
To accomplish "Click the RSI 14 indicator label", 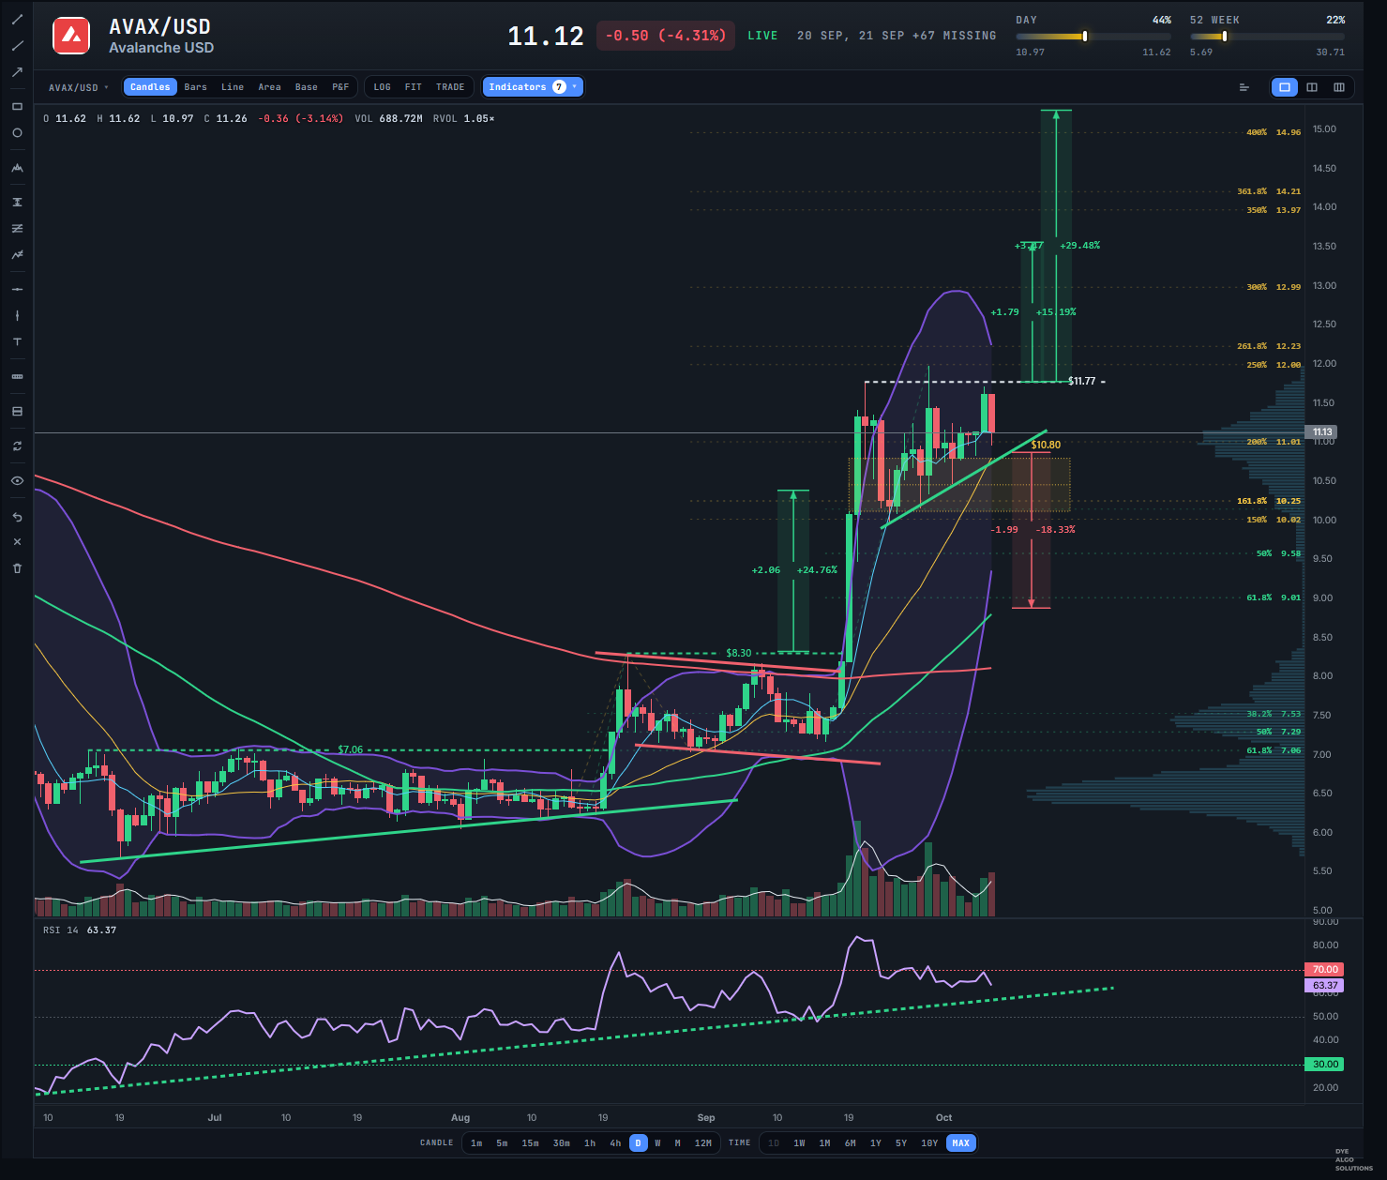I will (x=61, y=930).
